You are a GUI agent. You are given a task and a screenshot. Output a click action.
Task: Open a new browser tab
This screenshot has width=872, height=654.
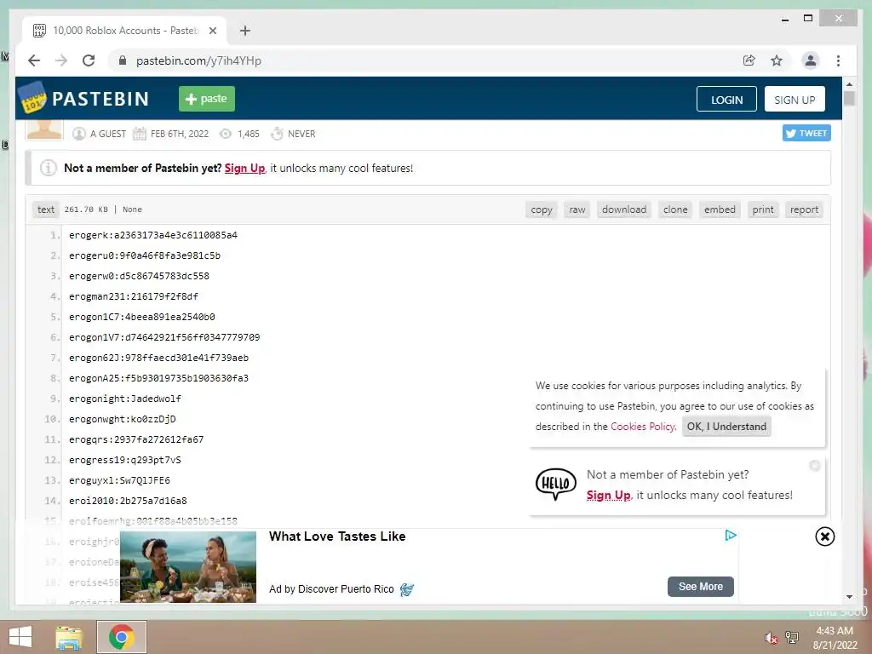[x=244, y=31]
